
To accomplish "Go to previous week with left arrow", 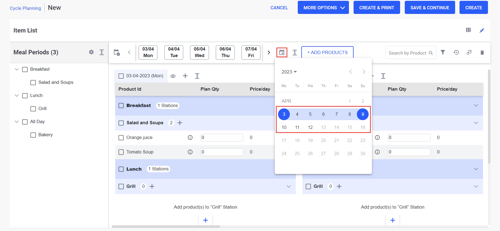I will (129, 52).
